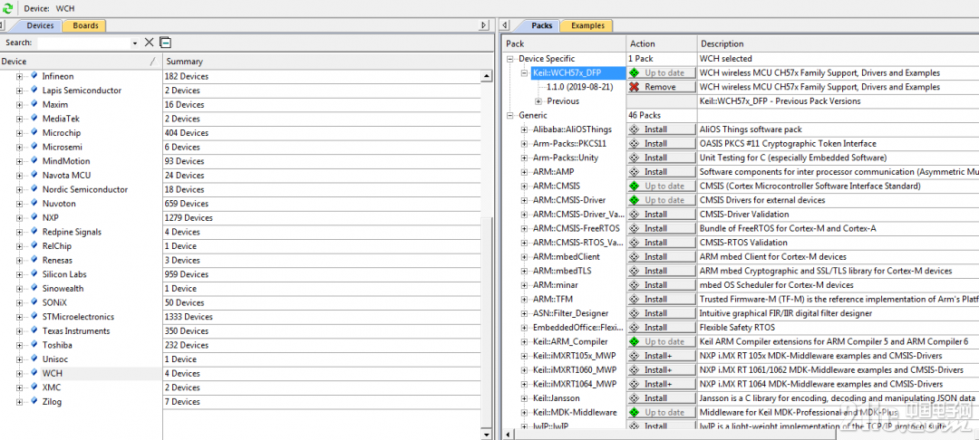Click the blue device icon next to STMicroelectronics

click(34, 317)
